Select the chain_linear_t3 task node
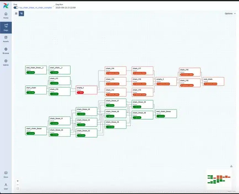Screen dimensions: 239x194 (86, 122)
